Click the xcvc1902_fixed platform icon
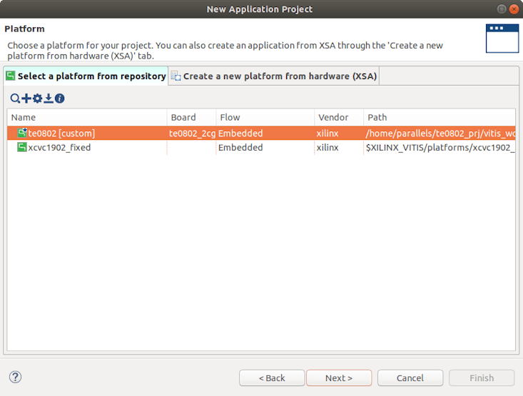 click(22, 148)
